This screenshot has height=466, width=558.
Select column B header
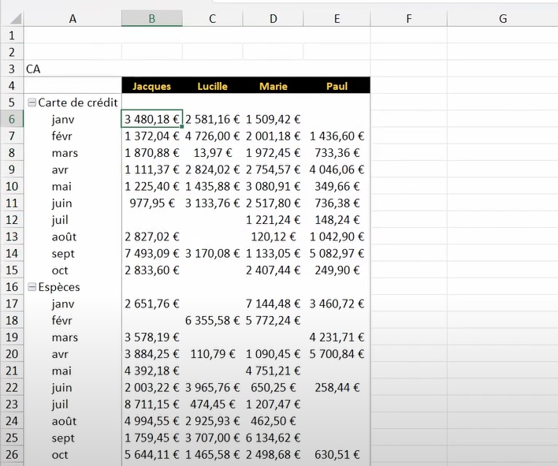tap(152, 18)
